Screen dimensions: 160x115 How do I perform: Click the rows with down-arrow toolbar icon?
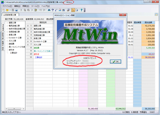point(64,10)
